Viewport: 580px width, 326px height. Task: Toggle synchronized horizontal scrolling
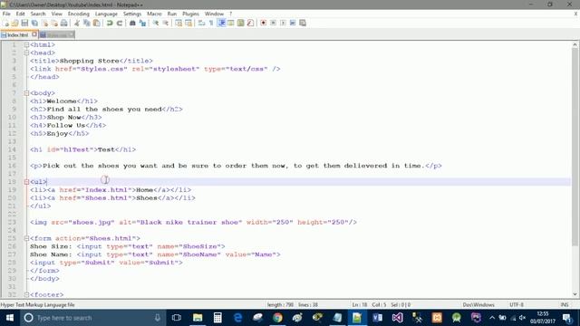188,23
